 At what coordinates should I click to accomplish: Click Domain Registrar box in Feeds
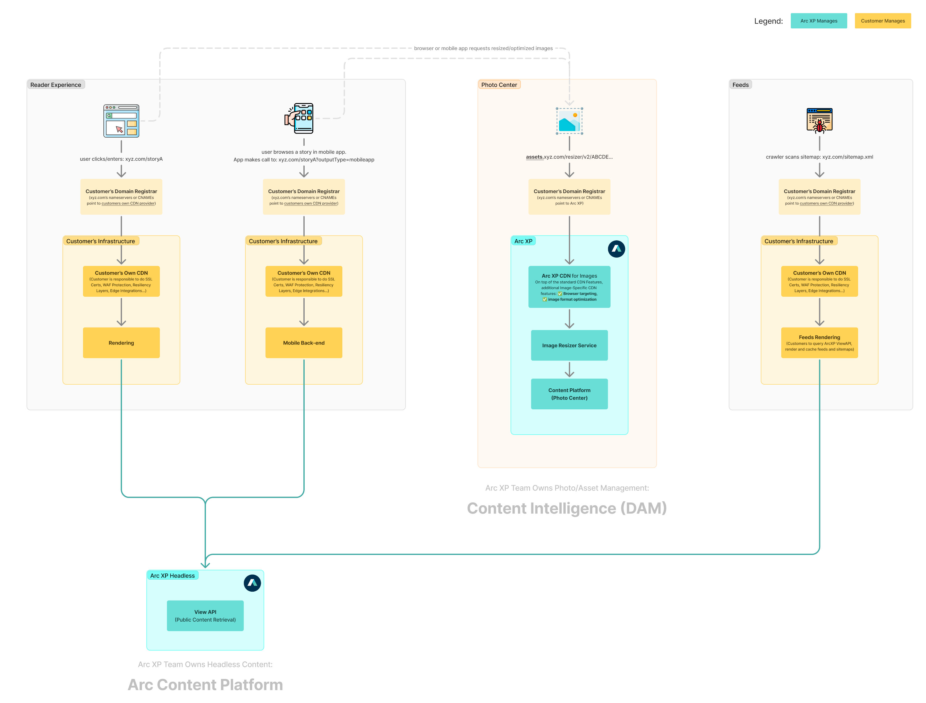coord(819,197)
